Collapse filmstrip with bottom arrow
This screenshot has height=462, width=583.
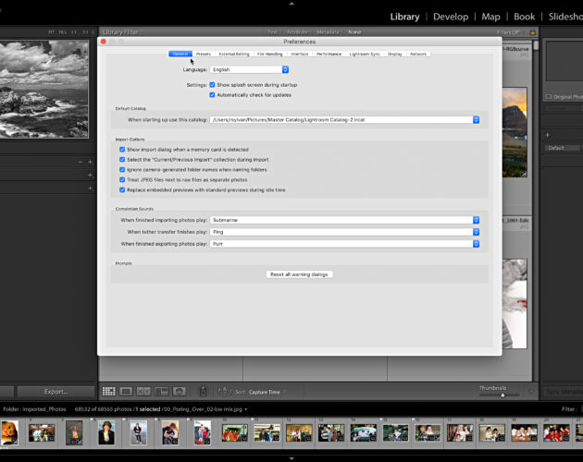[x=291, y=458]
